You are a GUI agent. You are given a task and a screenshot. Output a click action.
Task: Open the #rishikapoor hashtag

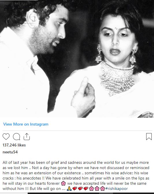[x=116, y=188]
